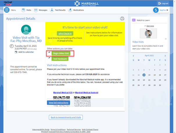
Task: Click the Tuesday April 13, 2021 date text
Action: coord(26,46)
